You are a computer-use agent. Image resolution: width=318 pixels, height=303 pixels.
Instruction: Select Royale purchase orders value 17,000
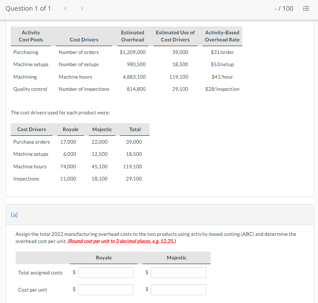tap(68, 142)
